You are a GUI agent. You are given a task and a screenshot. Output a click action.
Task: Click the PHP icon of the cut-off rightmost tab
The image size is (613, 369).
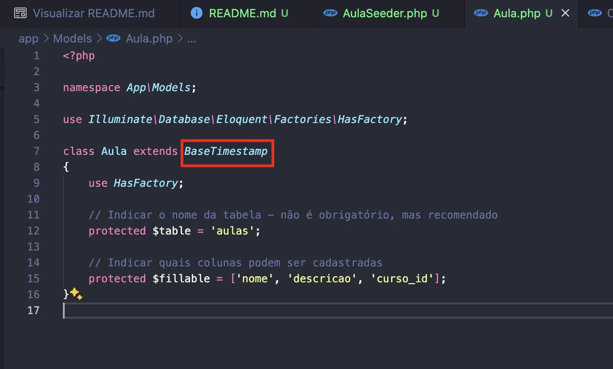pos(595,13)
